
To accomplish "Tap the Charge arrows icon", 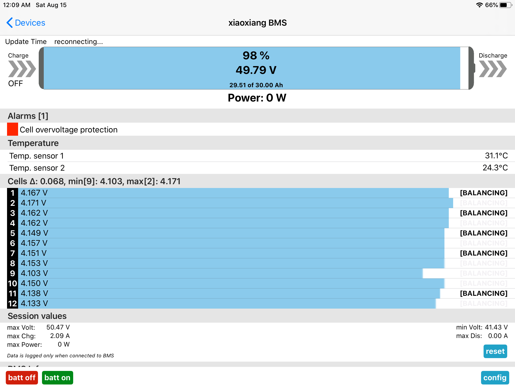I will pos(22,69).
